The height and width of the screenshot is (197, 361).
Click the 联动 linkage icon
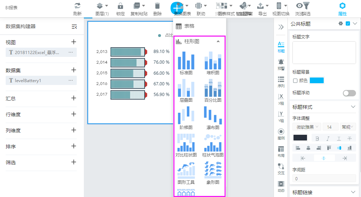tap(199, 6)
